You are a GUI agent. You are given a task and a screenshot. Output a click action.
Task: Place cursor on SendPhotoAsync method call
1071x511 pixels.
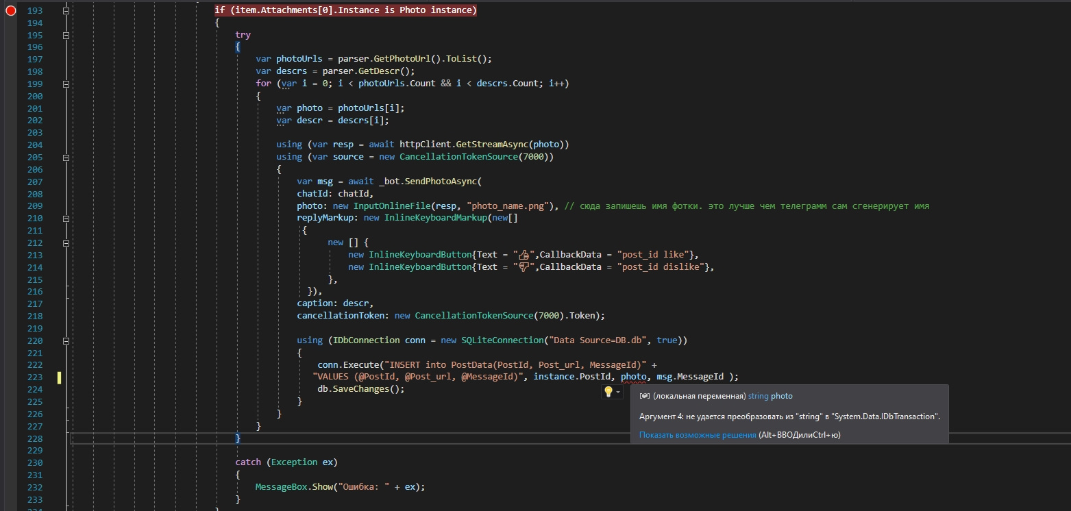pos(441,182)
